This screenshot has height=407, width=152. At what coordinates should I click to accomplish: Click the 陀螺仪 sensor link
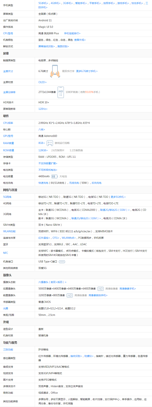click(89, 356)
